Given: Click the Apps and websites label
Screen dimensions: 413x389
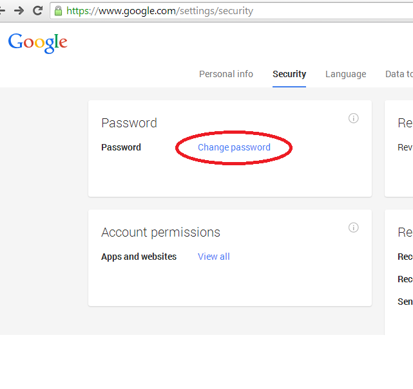Looking at the screenshot, I should pos(139,257).
